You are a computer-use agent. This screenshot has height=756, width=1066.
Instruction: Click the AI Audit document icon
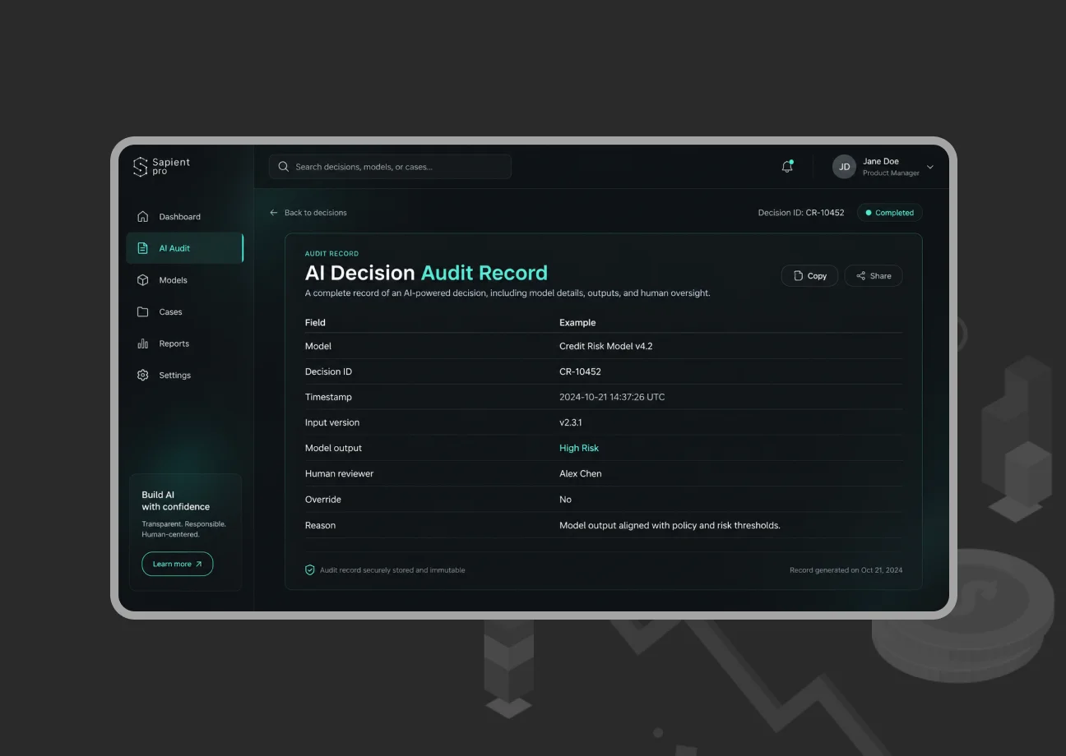pyautogui.click(x=143, y=248)
